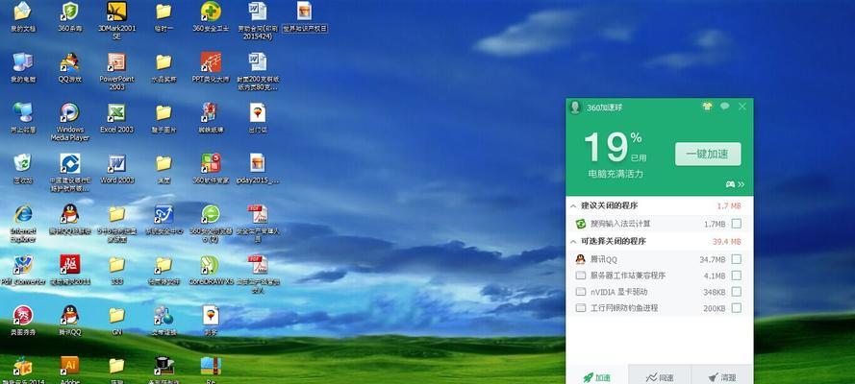The image size is (855, 384).
Task: Check the 腾讯QQ 34.7MB checkbox
Action: pos(736,259)
